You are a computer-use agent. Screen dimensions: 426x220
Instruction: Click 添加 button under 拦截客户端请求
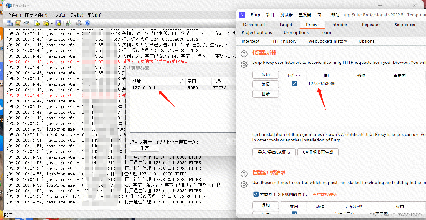(x=266, y=205)
